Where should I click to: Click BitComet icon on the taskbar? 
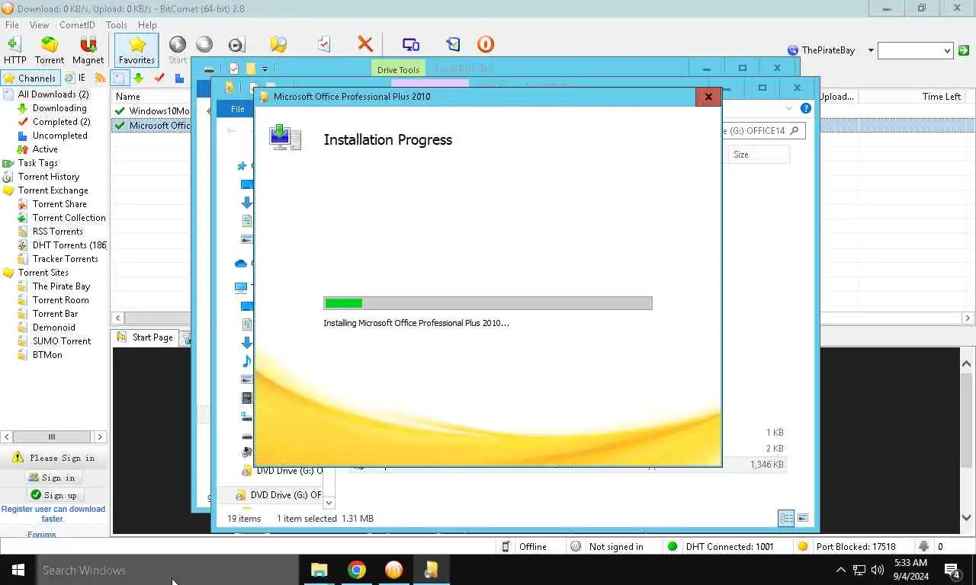pyautogui.click(x=393, y=570)
